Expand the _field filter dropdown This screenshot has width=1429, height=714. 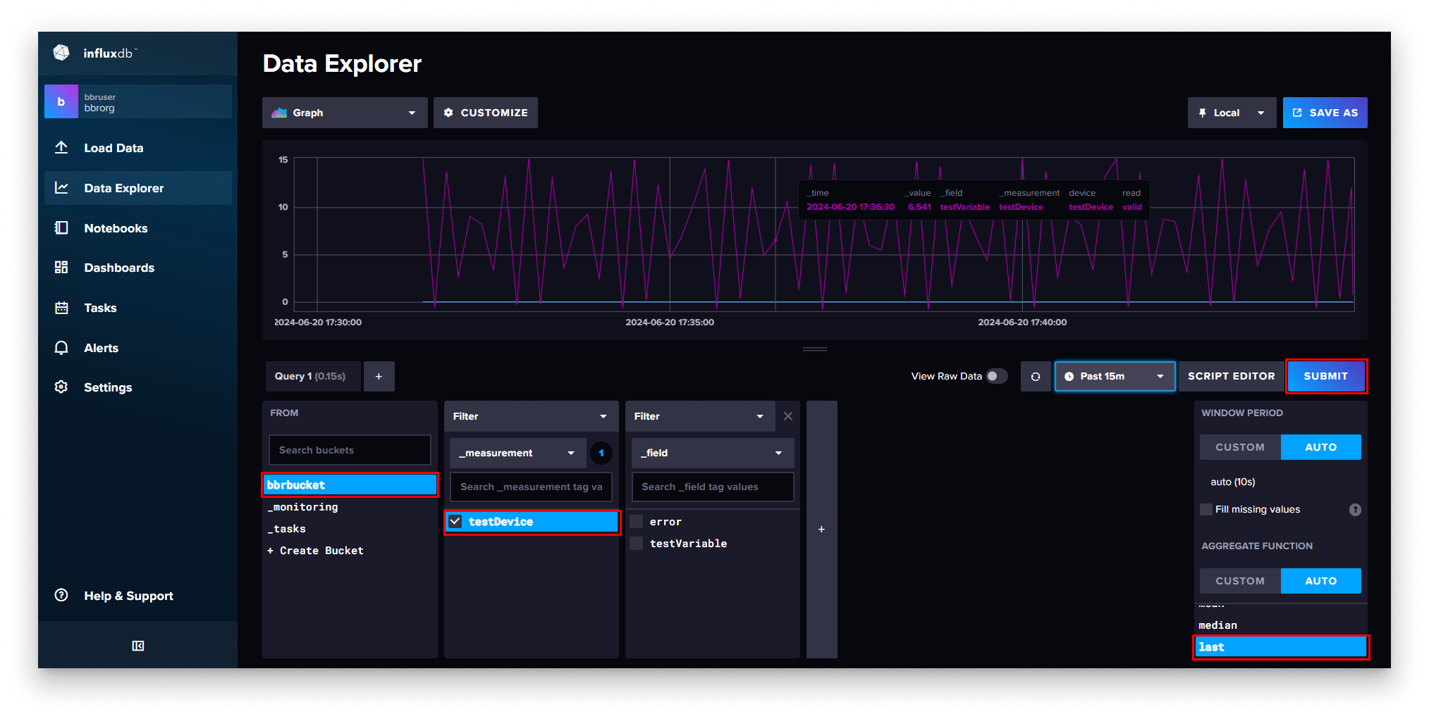pyautogui.click(x=712, y=453)
